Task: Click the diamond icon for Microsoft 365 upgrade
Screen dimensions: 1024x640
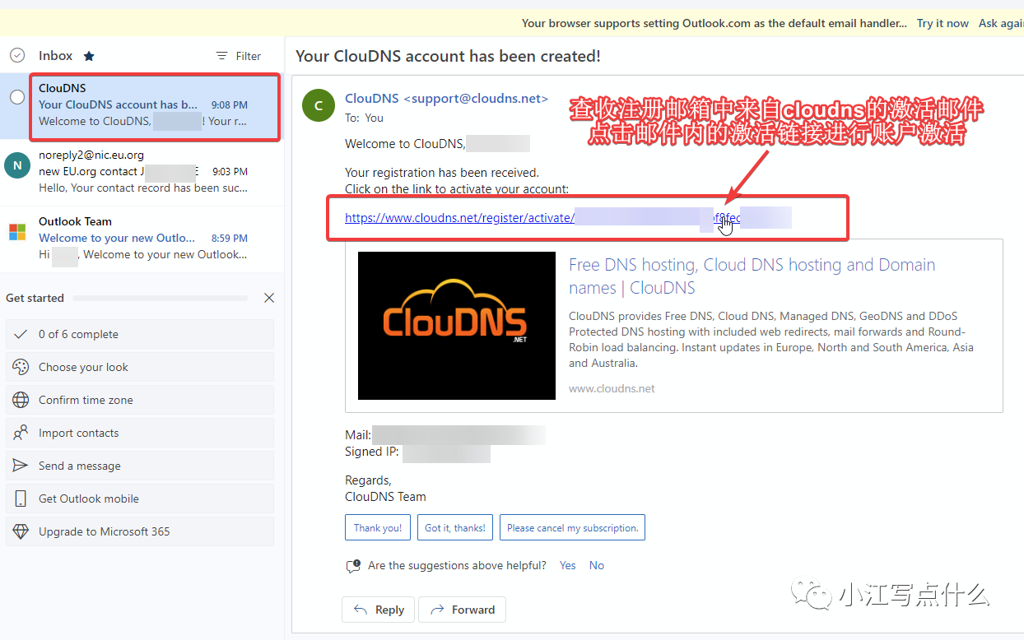Action: [x=21, y=531]
